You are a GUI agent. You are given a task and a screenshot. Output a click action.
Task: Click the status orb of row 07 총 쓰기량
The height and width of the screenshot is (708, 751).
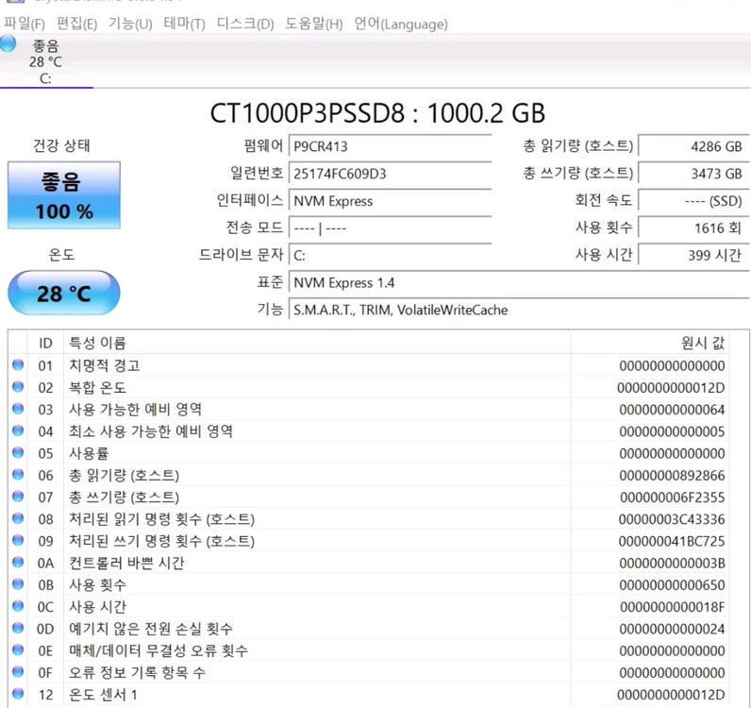click(x=18, y=497)
